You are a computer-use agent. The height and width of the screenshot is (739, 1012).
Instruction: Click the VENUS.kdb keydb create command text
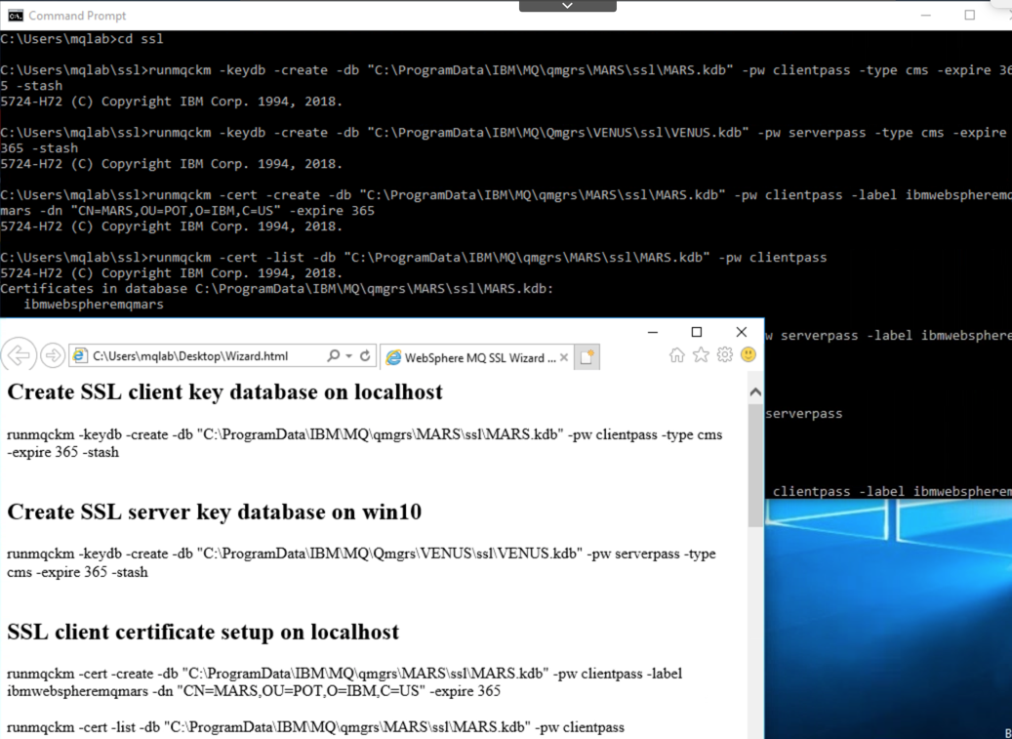click(x=361, y=563)
